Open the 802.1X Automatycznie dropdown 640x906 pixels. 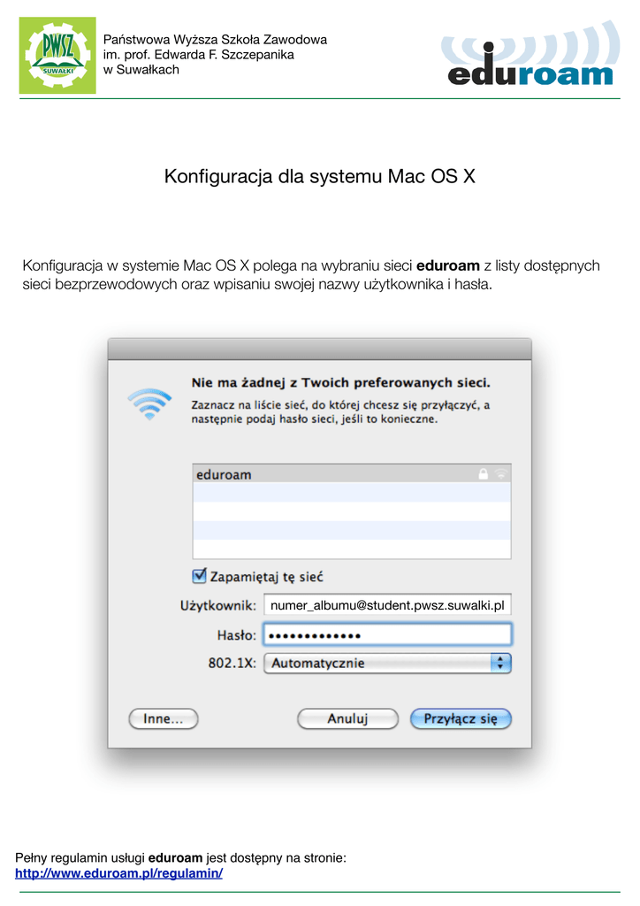tap(387, 663)
